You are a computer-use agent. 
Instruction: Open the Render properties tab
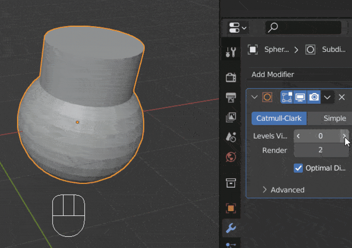[231, 77]
